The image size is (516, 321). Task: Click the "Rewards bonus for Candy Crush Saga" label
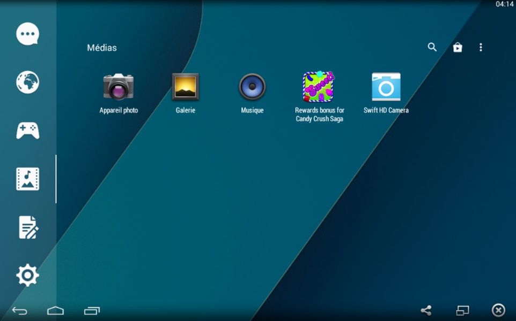click(320, 114)
